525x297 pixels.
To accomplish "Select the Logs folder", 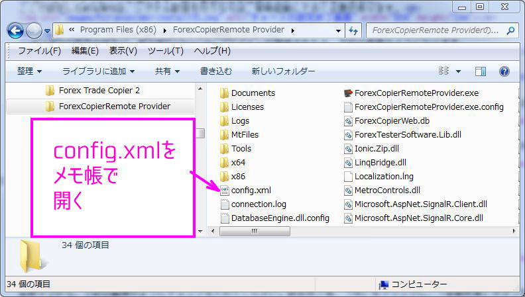I will click(x=235, y=121).
